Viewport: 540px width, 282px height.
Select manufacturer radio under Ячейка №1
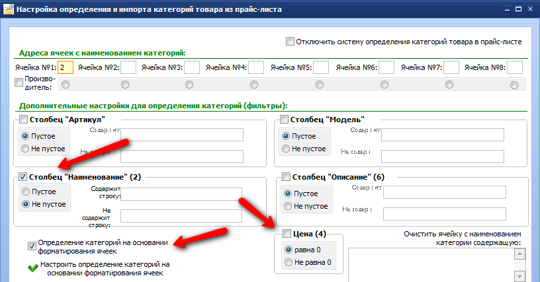pos(66,85)
